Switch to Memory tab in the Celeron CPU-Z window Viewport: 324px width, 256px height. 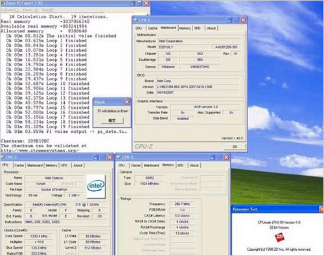tap(51, 165)
